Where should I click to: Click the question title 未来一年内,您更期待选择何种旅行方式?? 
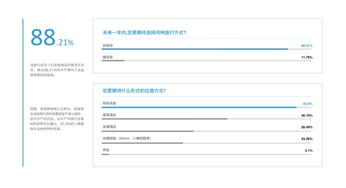145,32
